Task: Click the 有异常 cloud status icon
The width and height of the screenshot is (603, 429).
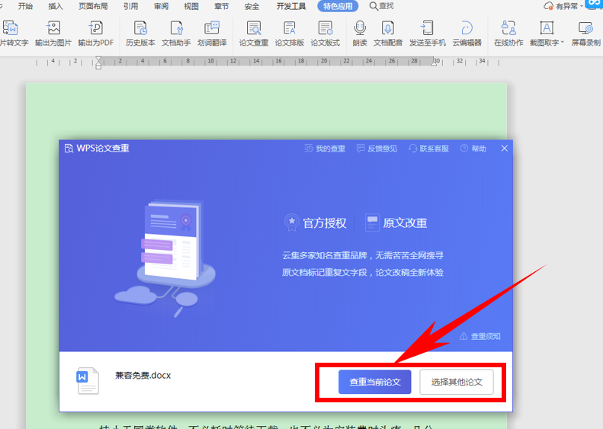Action: [x=548, y=6]
